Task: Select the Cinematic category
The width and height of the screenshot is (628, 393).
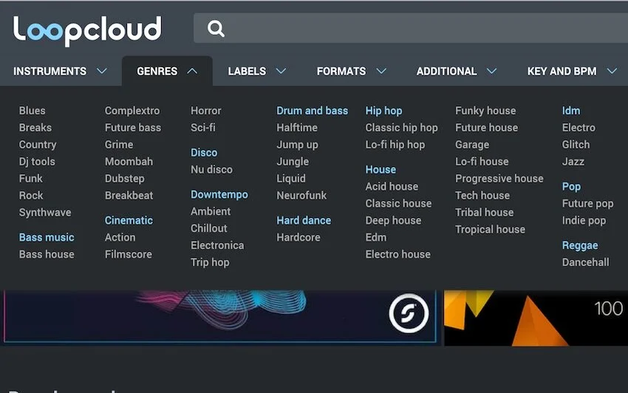Action: (x=129, y=220)
